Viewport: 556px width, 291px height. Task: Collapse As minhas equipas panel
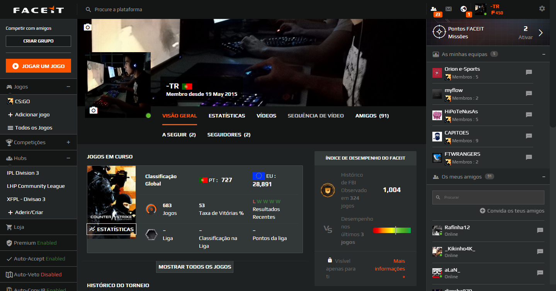click(x=544, y=54)
